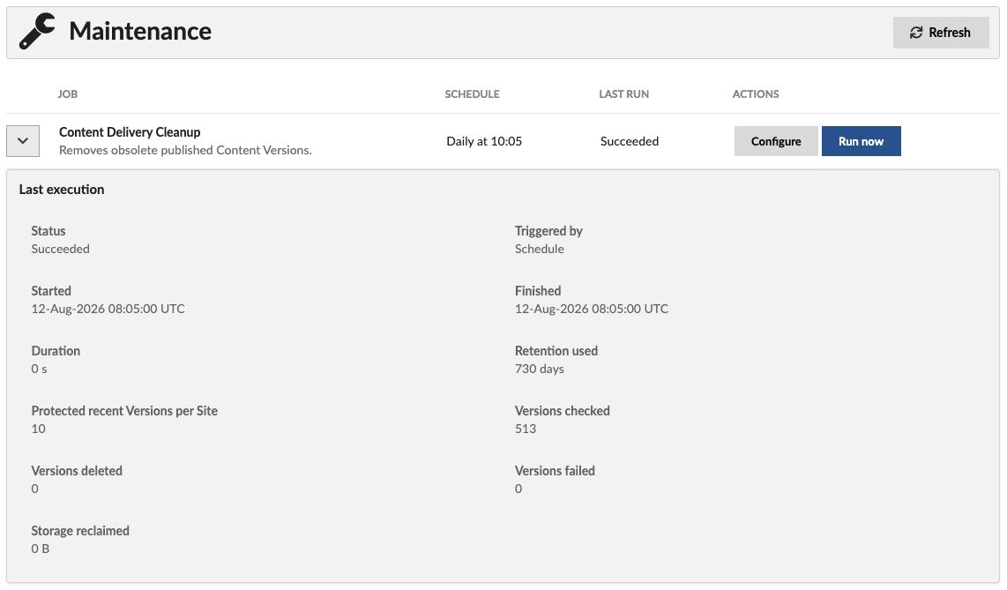The image size is (1007, 590).
Task: Click the Triggered by label
Action: (548, 231)
